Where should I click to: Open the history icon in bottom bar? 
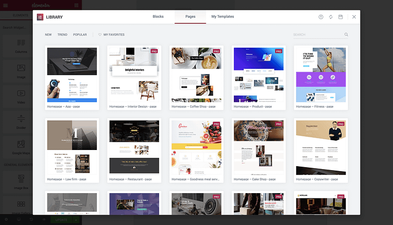click(31, 220)
